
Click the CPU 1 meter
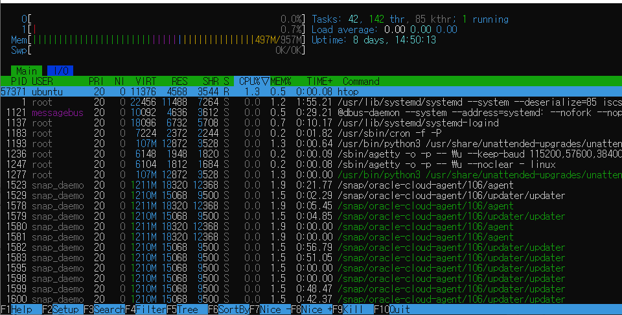click(x=163, y=29)
